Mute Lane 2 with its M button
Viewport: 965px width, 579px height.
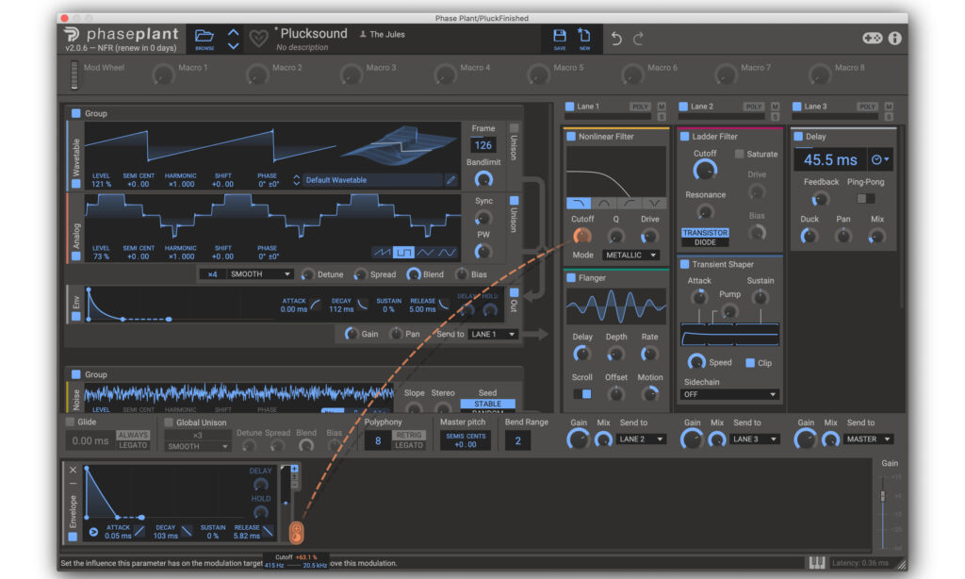click(x=775, y=107)
